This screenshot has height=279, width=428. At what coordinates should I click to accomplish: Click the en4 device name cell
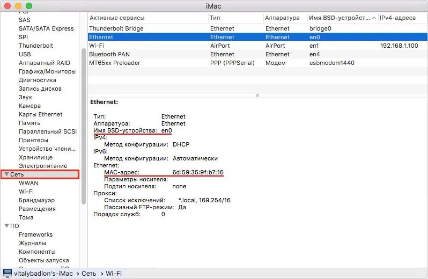pyautogui.click(x=314, y=54)
